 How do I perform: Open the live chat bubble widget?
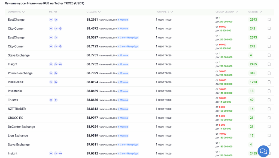[x=263, y=151]
